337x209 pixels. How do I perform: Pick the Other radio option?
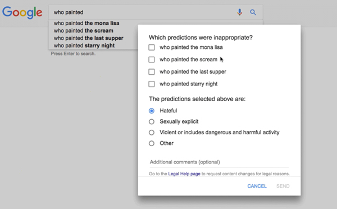(x=152, y=143)
